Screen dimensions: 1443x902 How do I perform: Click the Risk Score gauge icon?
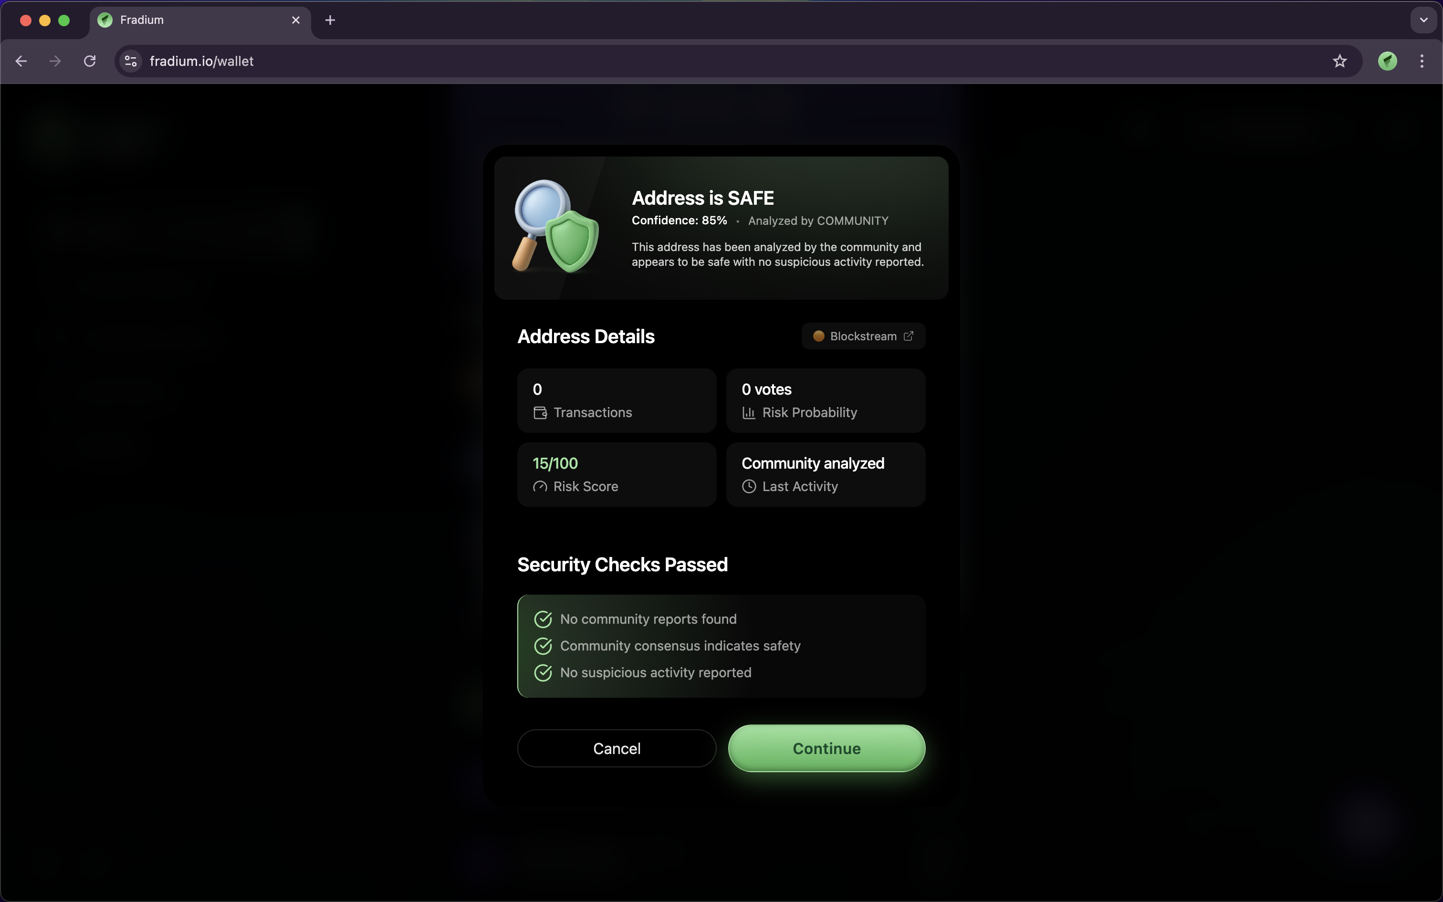540,487
